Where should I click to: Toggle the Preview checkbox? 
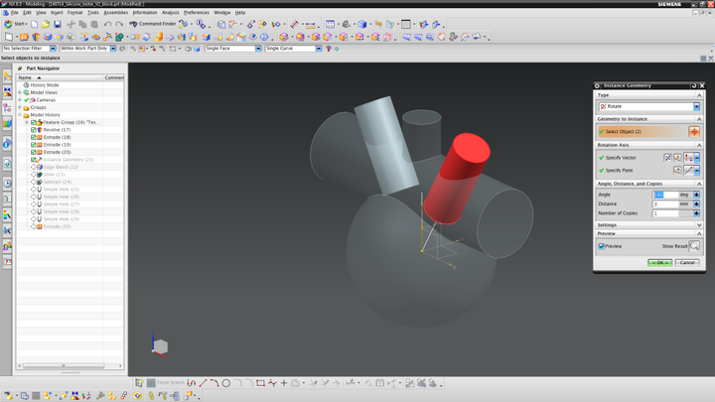click(x=602, y=246)
